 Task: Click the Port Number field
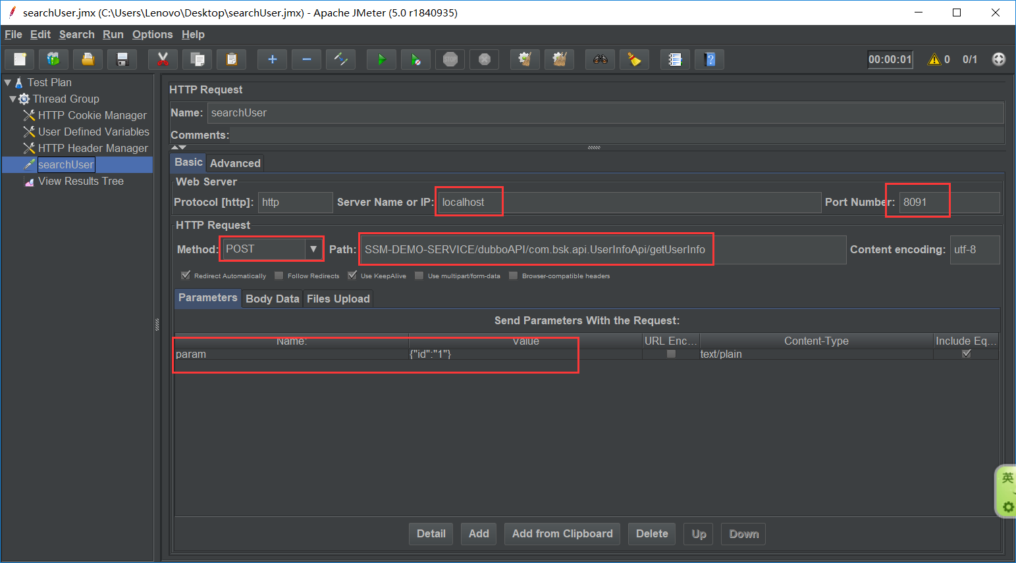tap(950, 203)
